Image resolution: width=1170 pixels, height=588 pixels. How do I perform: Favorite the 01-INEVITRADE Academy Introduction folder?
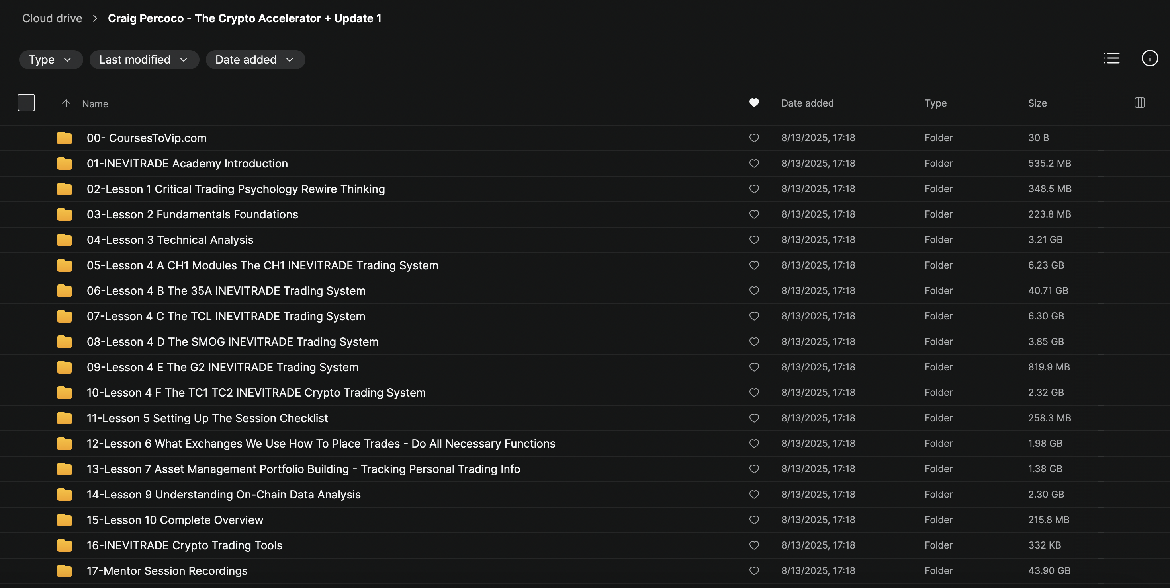point(754,164)
